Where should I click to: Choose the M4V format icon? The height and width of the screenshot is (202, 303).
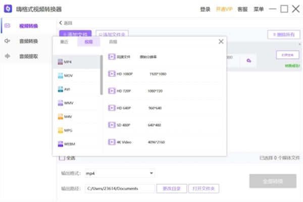pos(60,117)
